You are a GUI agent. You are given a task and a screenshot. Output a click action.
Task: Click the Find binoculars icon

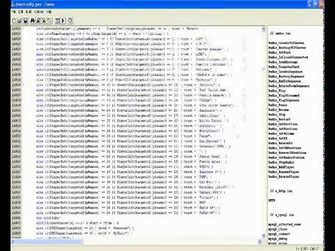point(32,21)
